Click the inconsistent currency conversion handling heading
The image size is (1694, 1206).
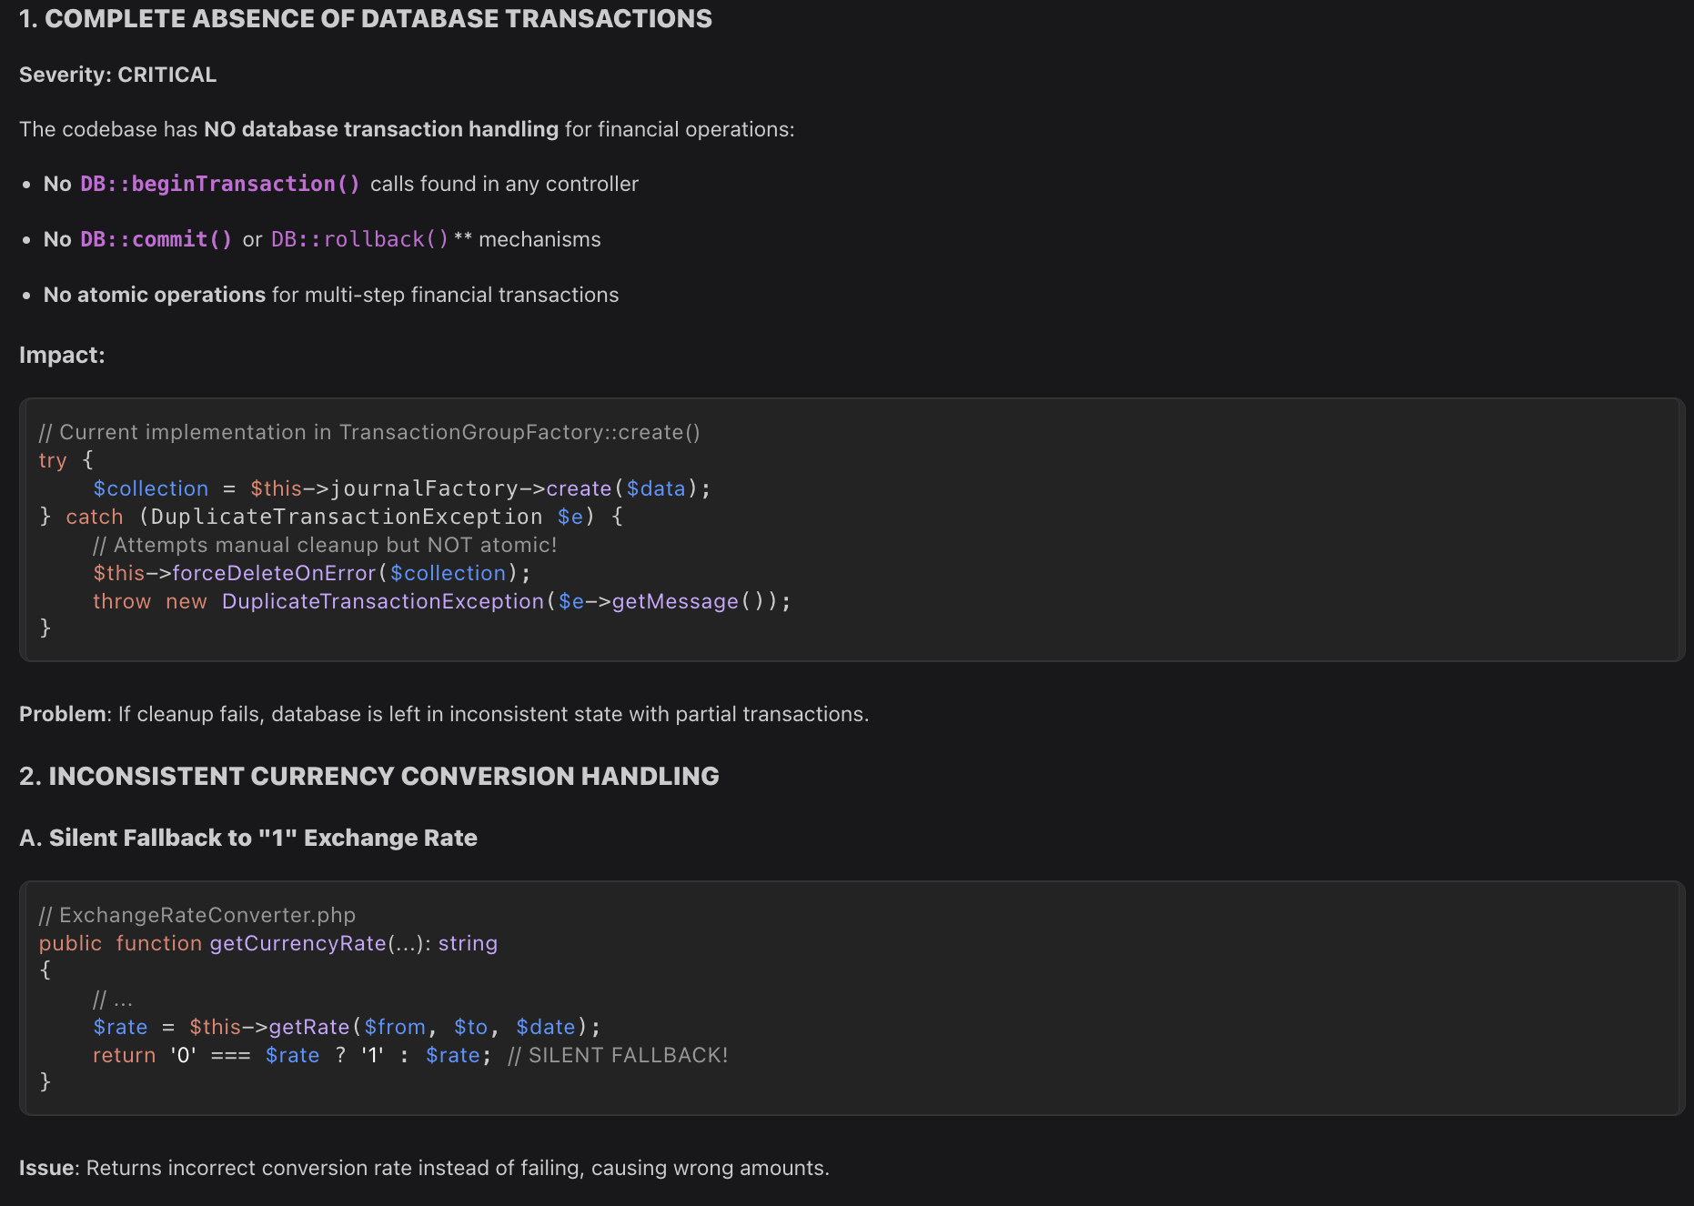(368, 776)
